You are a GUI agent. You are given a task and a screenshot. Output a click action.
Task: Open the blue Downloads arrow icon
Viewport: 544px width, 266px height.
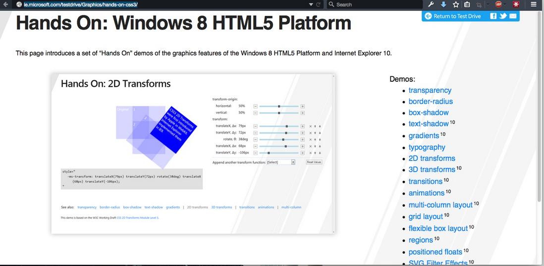coord(443,4)
